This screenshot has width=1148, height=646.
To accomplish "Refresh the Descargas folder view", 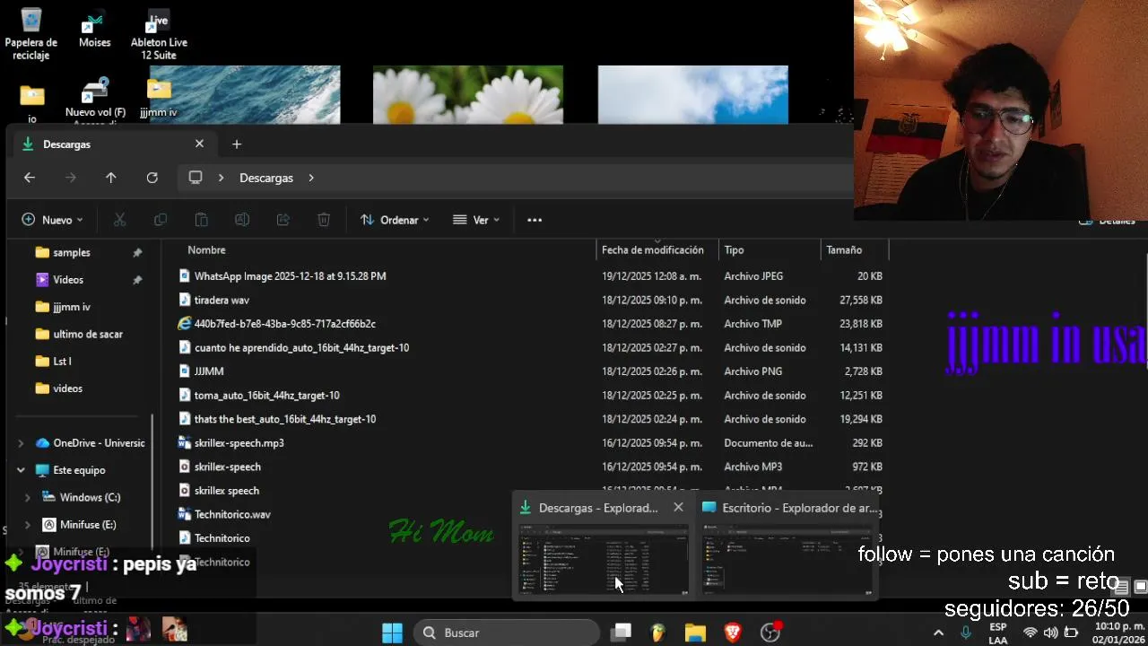I will click(x=152, y=178).
